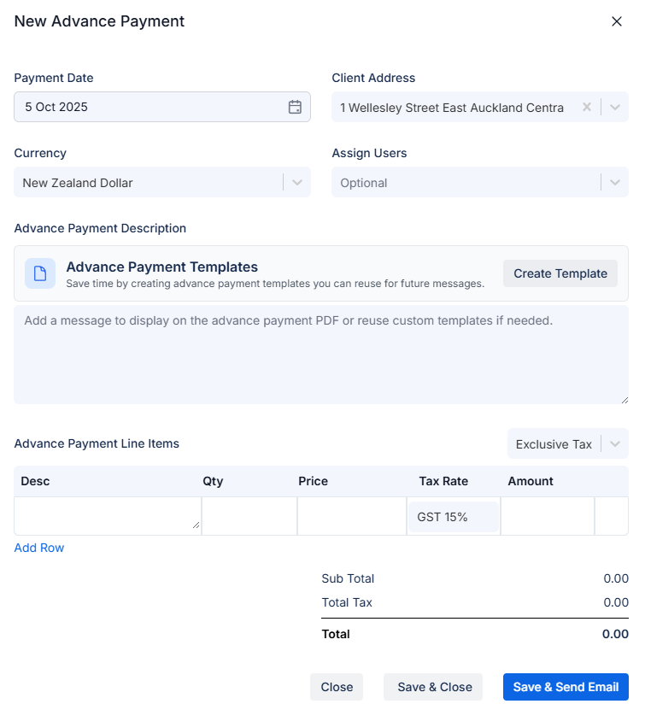
Task: Clear the Client Address using the X icon
Action: (x=586, y=107)
